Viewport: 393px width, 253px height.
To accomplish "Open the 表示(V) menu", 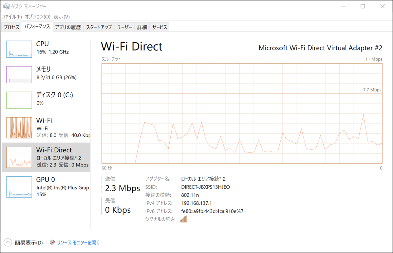I will [62, 17].
